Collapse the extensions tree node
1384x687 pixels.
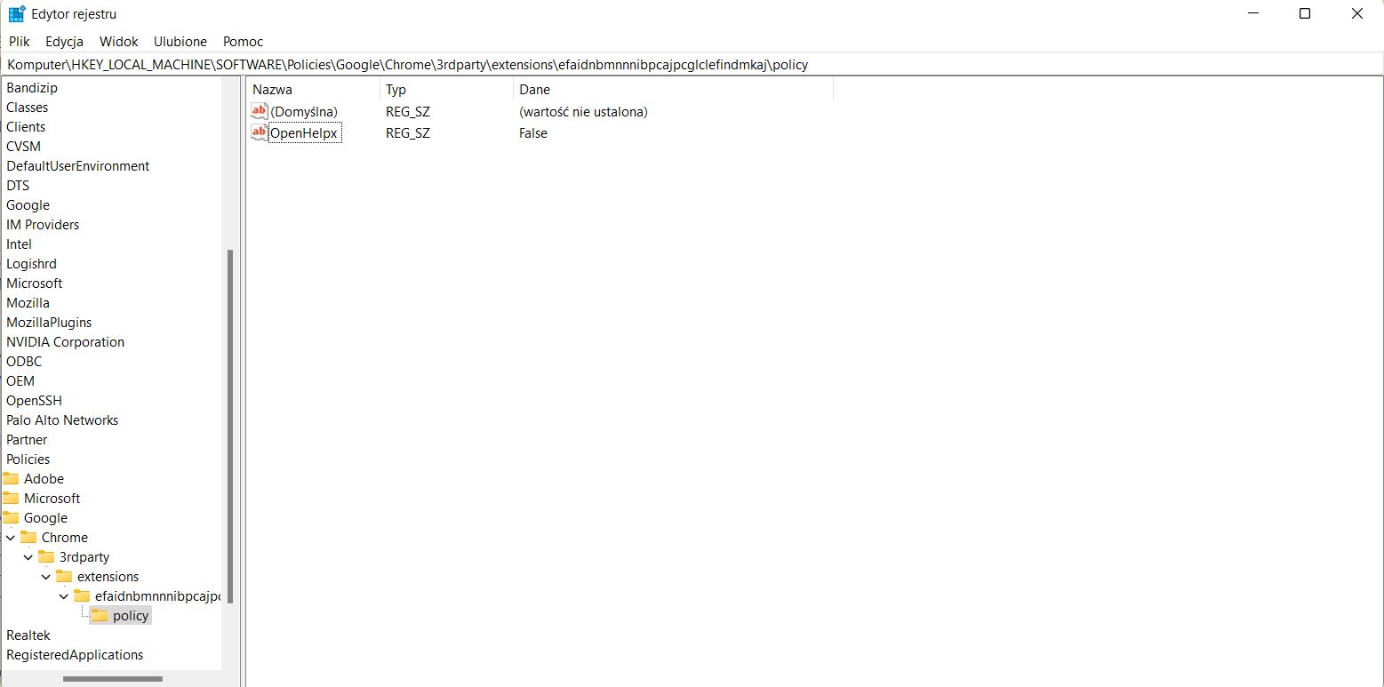pyautogui.click(x=45, y=576)
